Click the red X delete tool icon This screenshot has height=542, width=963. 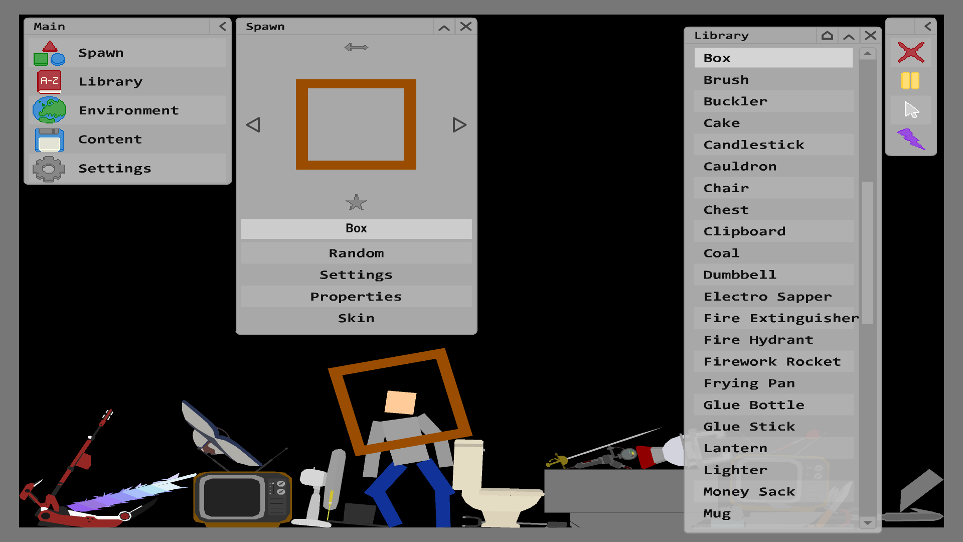pyautogui.click(x=910, y=52)
